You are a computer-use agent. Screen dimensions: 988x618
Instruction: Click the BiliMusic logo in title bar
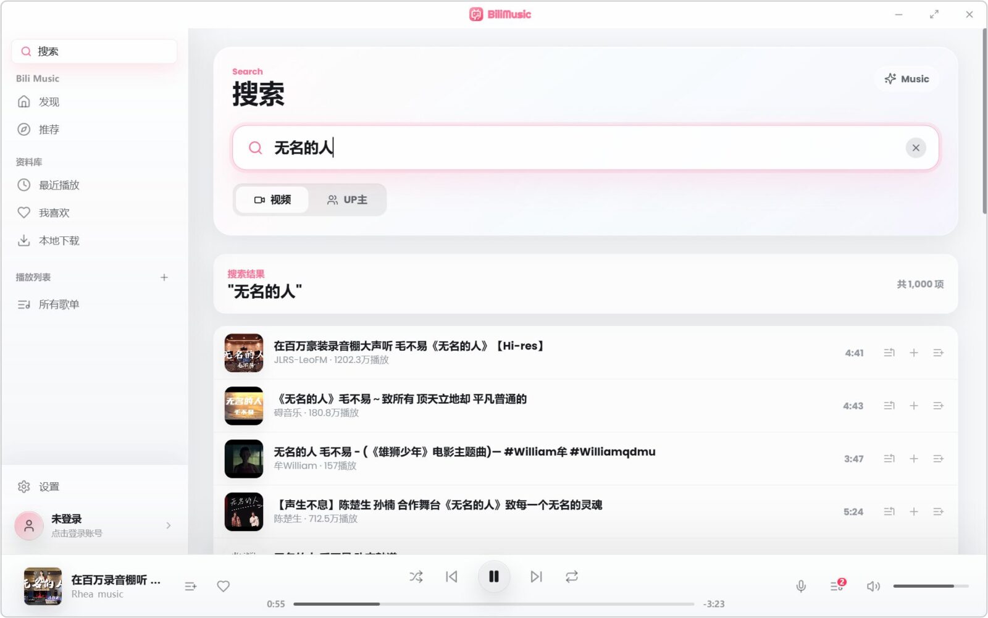pos(500,14)
